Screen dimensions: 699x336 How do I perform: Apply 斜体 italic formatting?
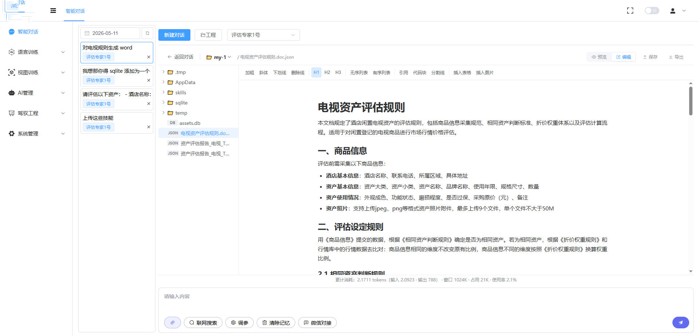tap(264, 73)
